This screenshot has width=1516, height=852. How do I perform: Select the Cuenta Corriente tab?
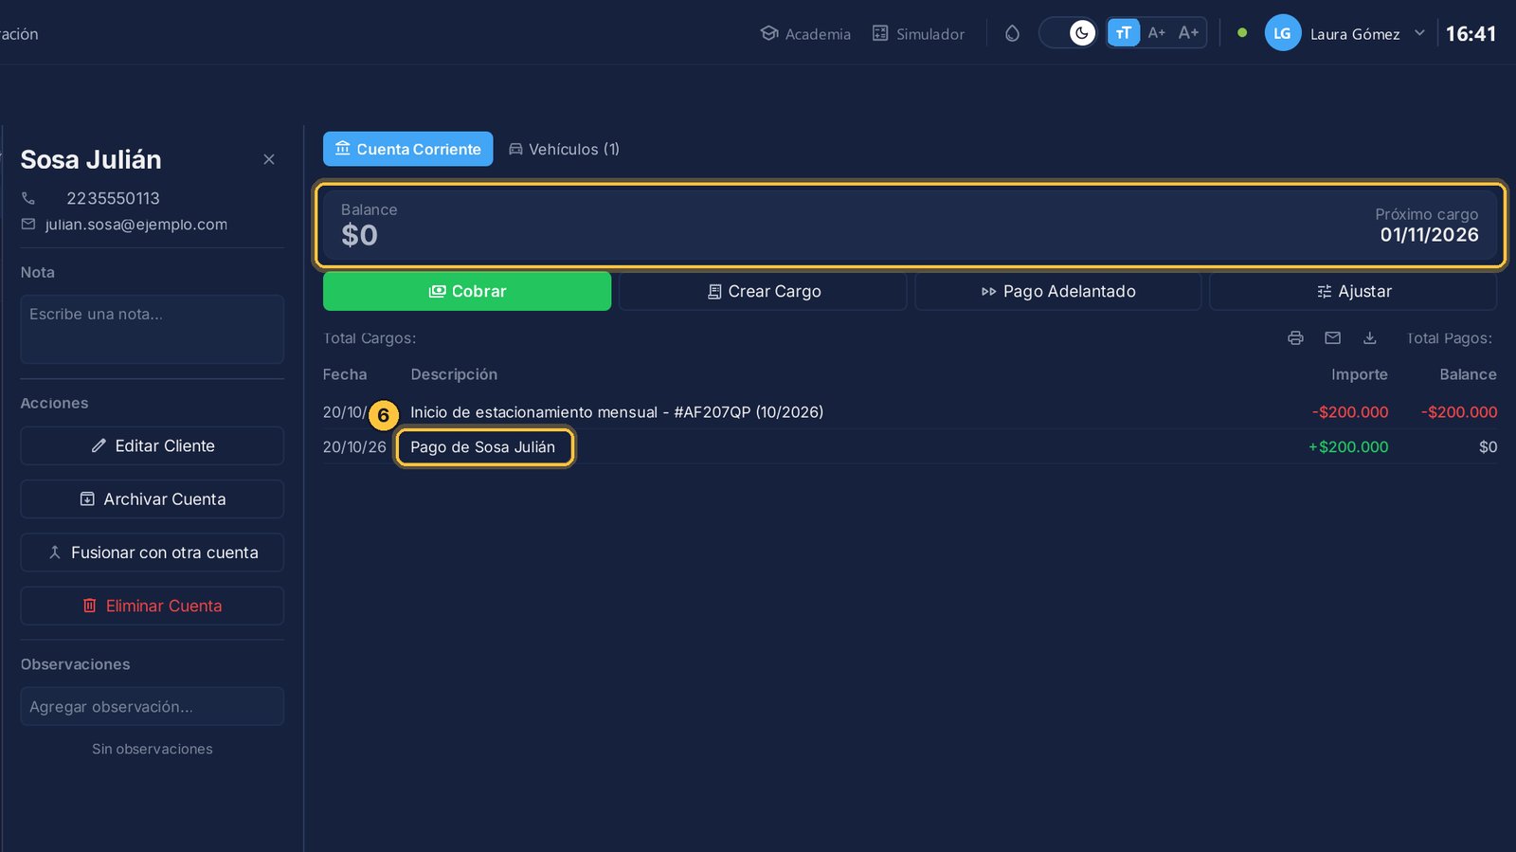tap(408, 149)
